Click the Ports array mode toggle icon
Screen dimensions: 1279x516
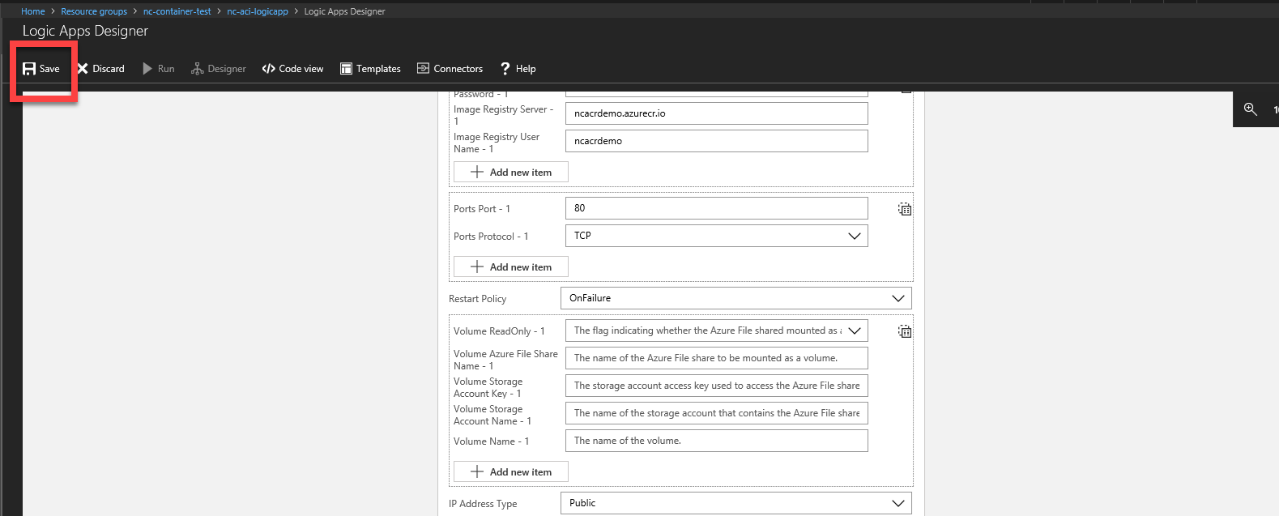(x=905, y=209)
